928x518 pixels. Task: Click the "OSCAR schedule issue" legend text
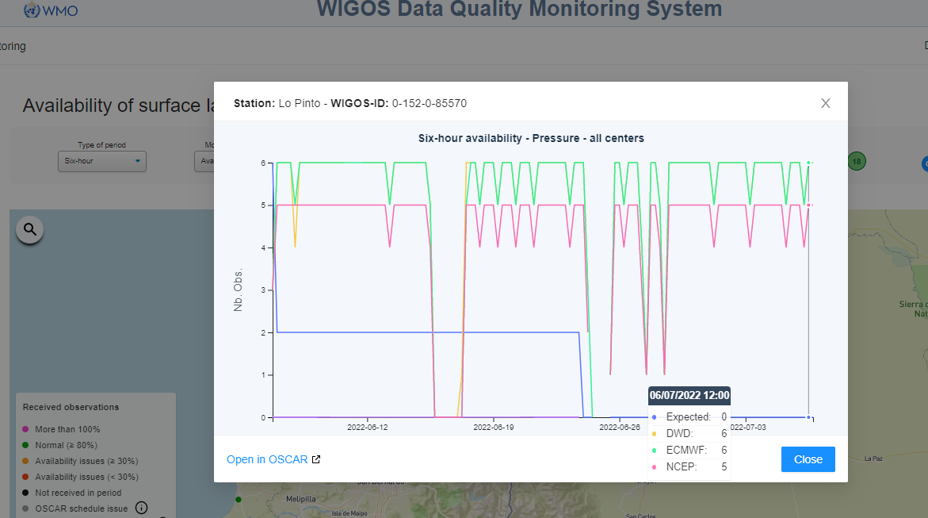(81, 508)
